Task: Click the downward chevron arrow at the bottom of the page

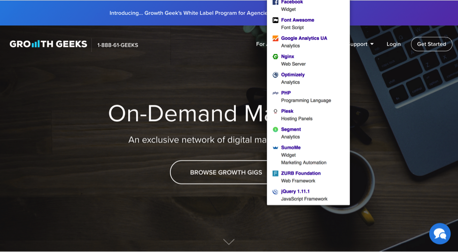Action: pyautogui.click(x=229, y=242)
